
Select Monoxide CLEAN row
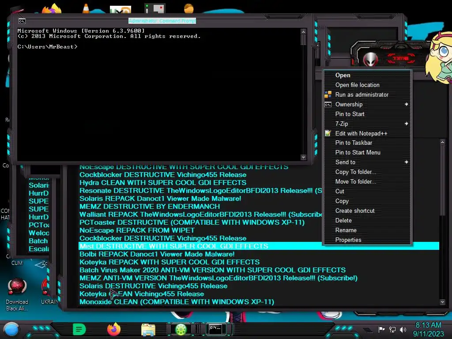click(177, 302)
